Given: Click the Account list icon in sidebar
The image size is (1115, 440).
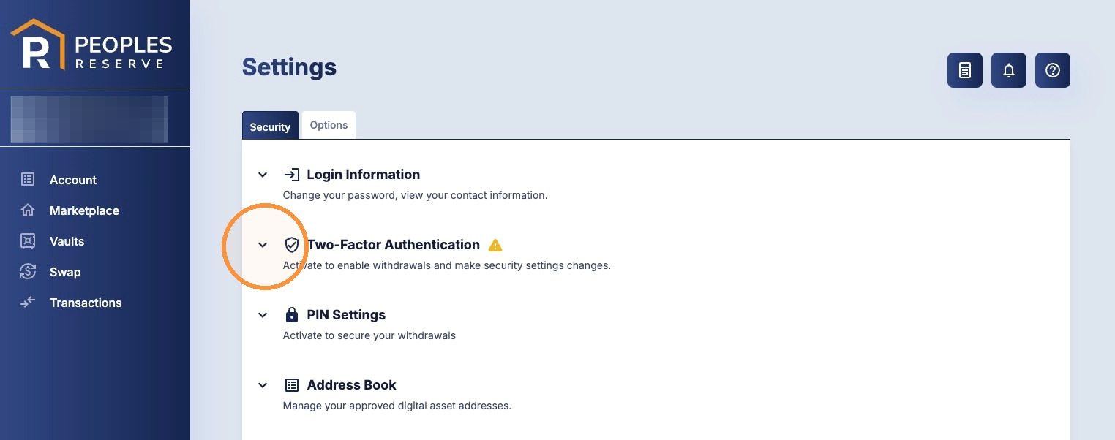Looking at the screenshot, I should (x=28, y=179).
